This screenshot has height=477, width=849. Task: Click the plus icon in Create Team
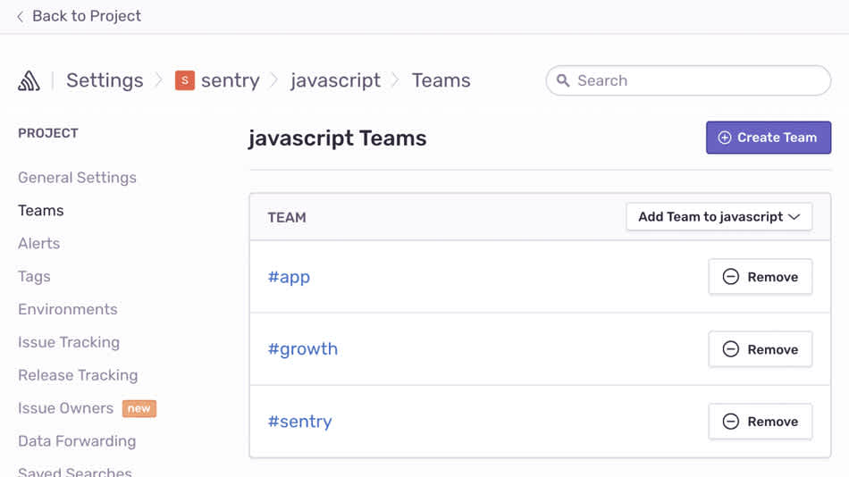[x=725, y=138]
